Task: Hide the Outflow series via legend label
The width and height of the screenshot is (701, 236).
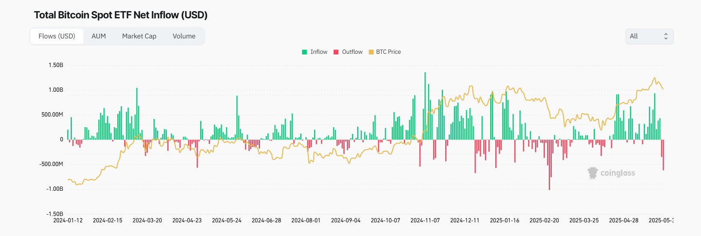Action: coord(352,52)
